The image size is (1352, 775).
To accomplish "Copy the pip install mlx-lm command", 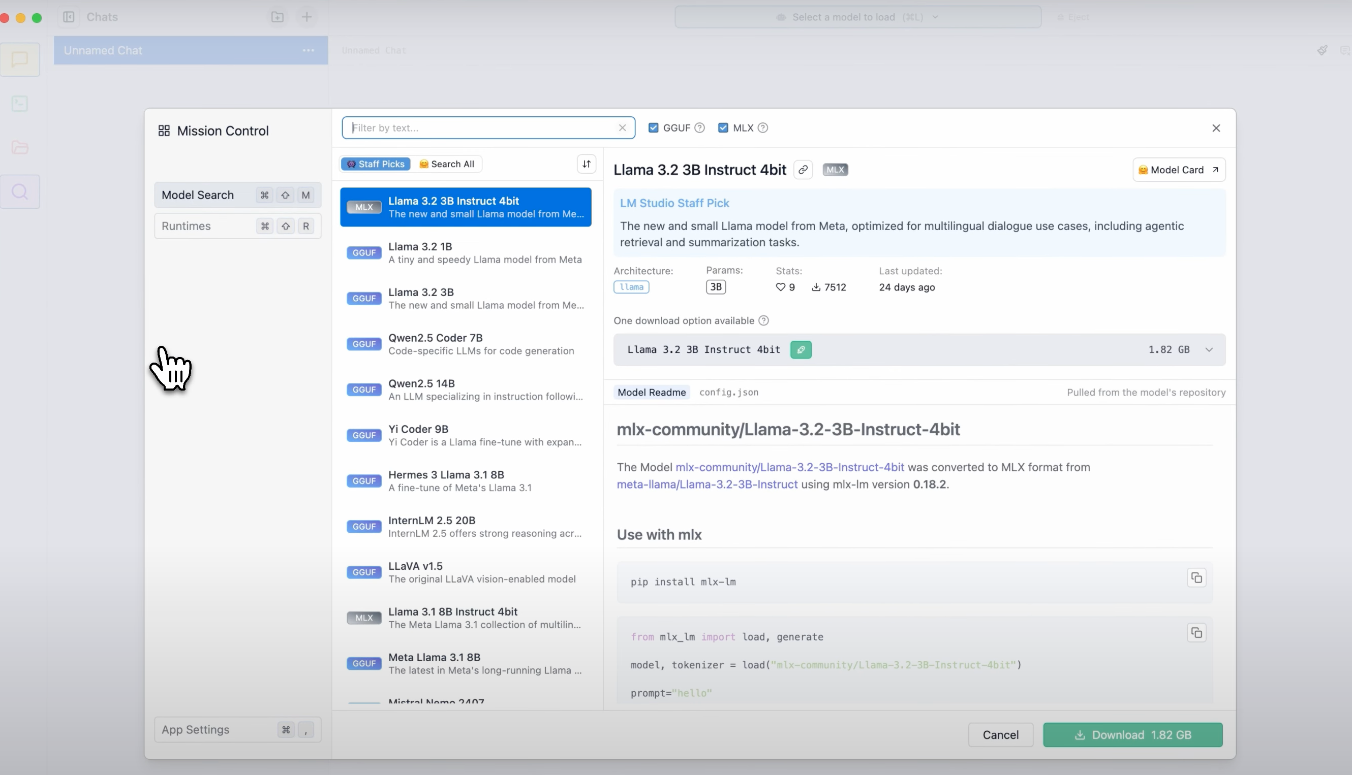I will point(1196,577).
